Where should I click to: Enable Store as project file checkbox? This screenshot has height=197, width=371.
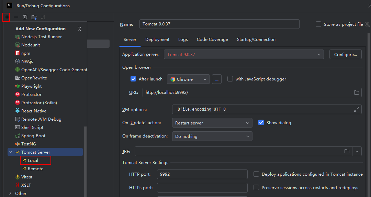[x=318, y=24]
